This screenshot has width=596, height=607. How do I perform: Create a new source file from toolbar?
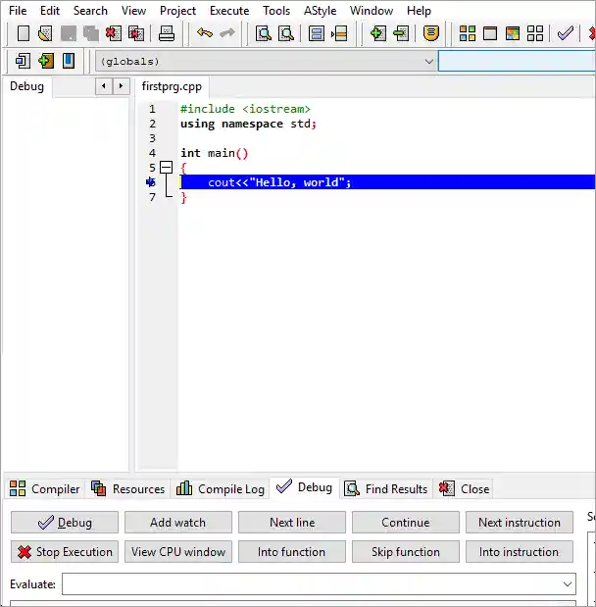(x=24, y=33)
